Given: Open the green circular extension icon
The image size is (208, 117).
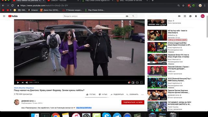Looking at the screenshot, I should (194, 6).
